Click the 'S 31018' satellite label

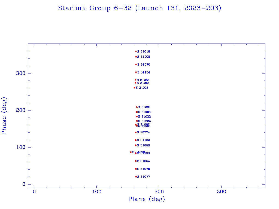(144, 51)
